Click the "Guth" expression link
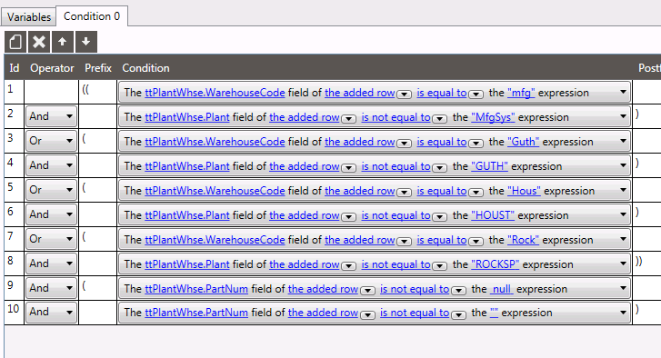The height and width of the screenshot is (358, 661). 523,142
